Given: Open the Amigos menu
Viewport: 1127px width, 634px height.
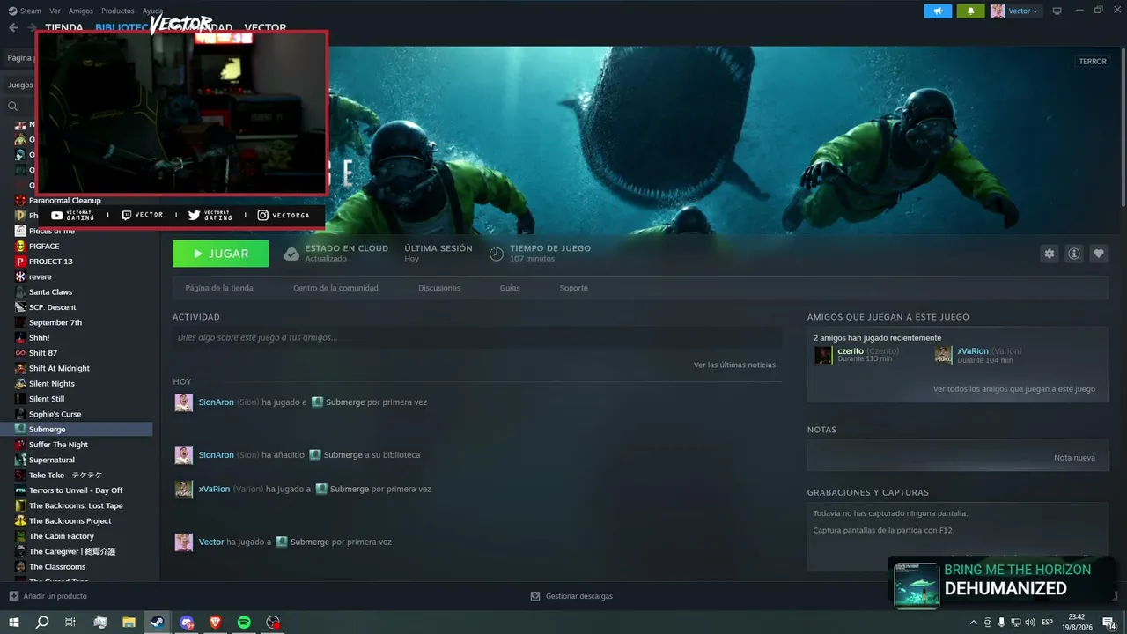Looking at the screenshot, I should [x=81, y=11].
